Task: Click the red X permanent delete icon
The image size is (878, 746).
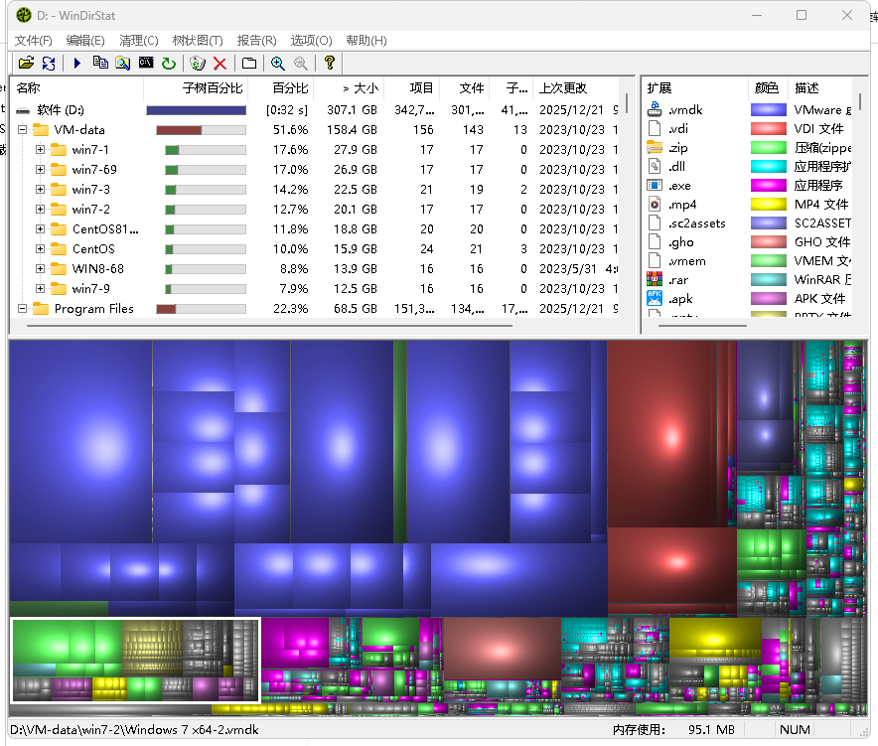Action: pyautogui.click(x=220, y=64)
